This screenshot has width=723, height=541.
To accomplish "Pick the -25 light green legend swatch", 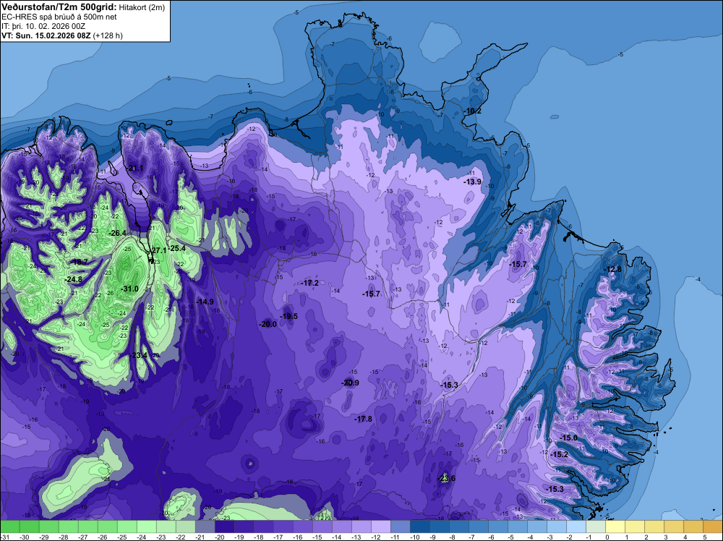I will point(127,527).
